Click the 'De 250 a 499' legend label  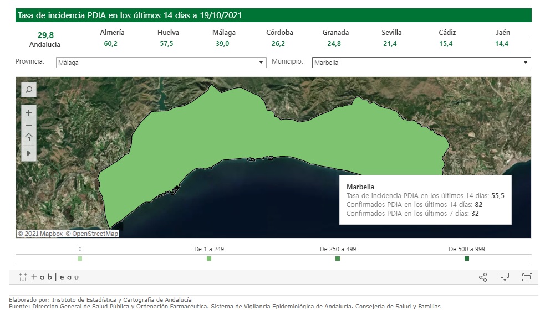[x=338, y=249]
